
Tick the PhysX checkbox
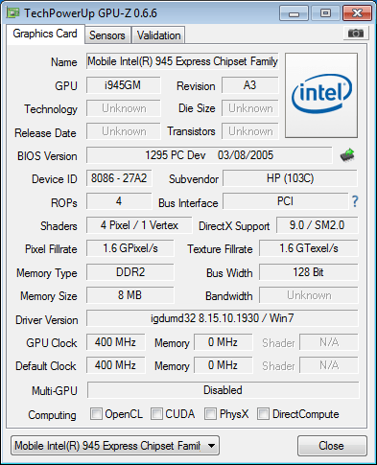[x=210, y=414]
